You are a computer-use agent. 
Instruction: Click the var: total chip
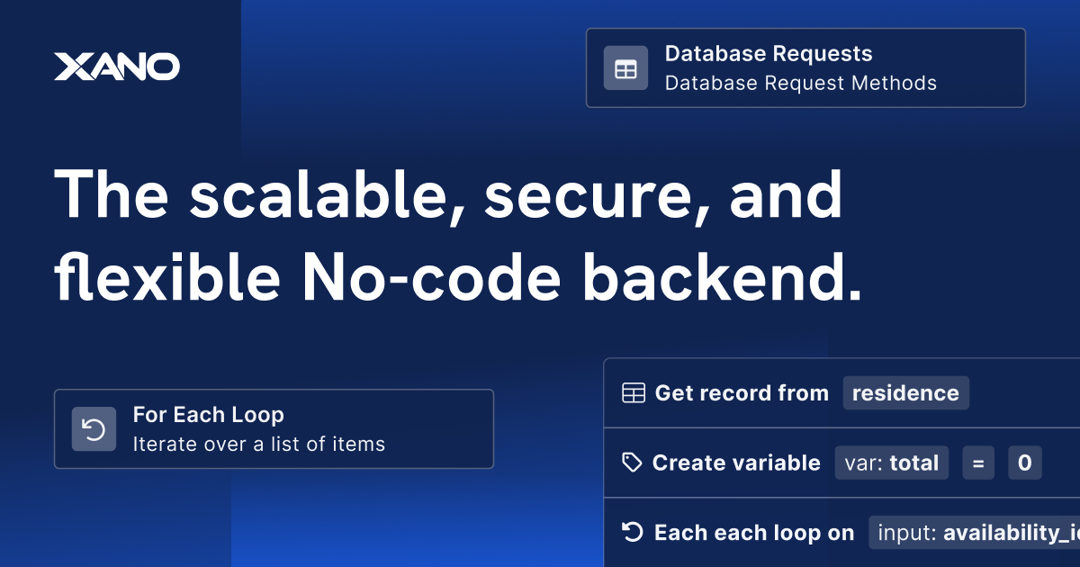(891, 463)
